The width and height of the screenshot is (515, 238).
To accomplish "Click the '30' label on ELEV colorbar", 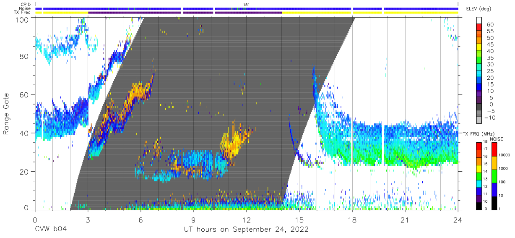I will coord(490,65).
